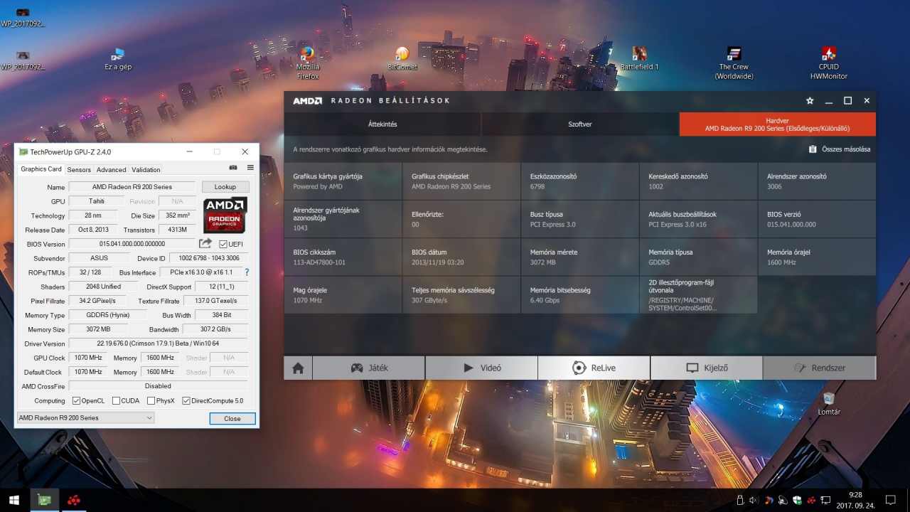Toggle the UEFI checkbox
This screenshot has width=910, height=512.
click(x=223, y=245)
